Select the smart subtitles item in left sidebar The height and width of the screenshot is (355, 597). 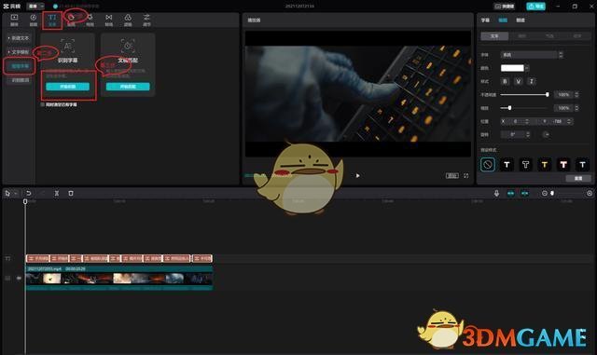click(20, 66)
